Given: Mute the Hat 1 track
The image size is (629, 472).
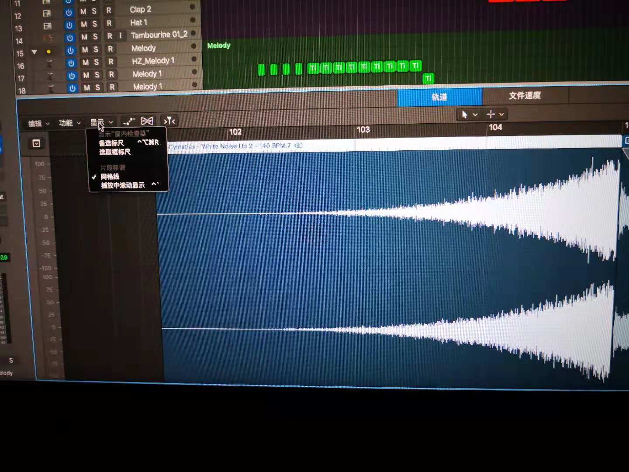Looking at the screenshot, I should [83, 24].
